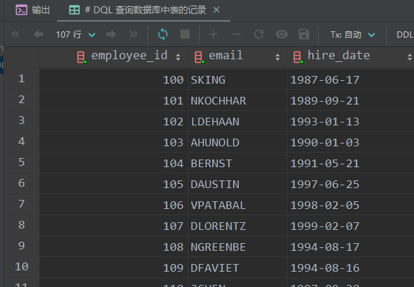Image resolution: width=414 pixels, height=287 pixels.
Task: Select the email cell VPATABAL
Action: click(237, 205)
